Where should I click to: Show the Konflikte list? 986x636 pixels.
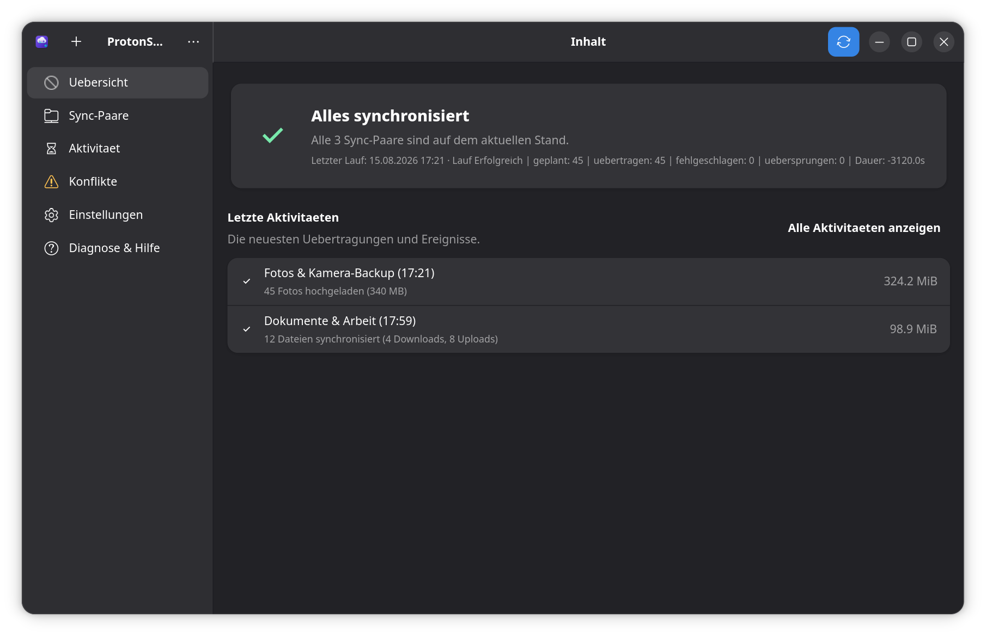coord(118,182)
